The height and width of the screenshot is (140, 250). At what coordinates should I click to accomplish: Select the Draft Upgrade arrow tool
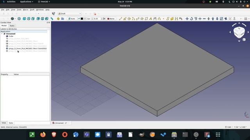click(213, 19)
